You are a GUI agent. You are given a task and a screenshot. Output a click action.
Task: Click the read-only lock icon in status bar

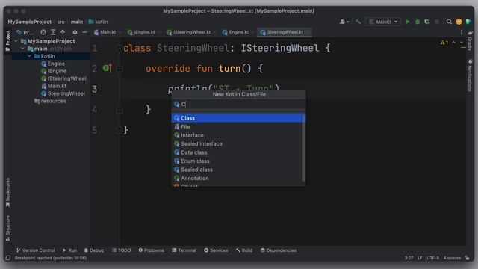coord(468,258)
